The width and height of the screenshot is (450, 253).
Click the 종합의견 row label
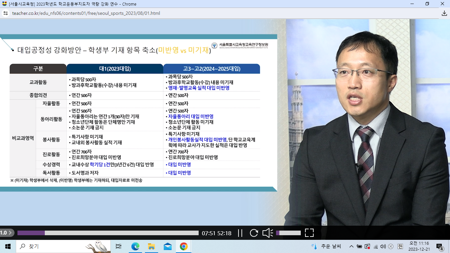(38, 95)
